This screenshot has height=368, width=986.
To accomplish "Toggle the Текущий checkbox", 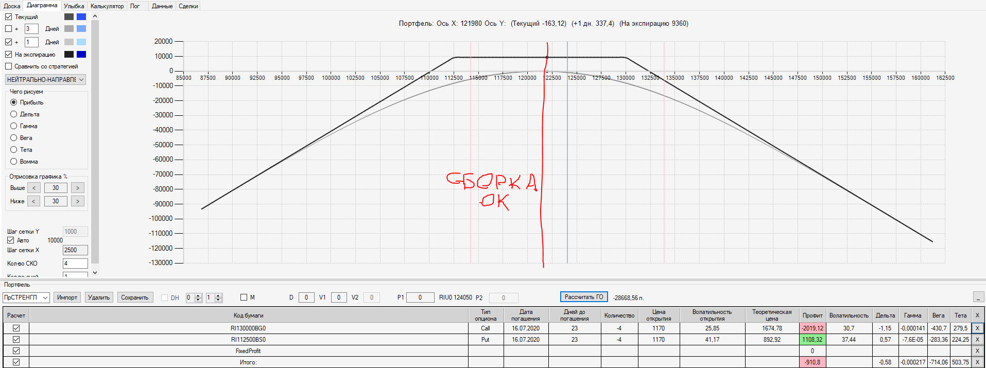I will 9,17.
